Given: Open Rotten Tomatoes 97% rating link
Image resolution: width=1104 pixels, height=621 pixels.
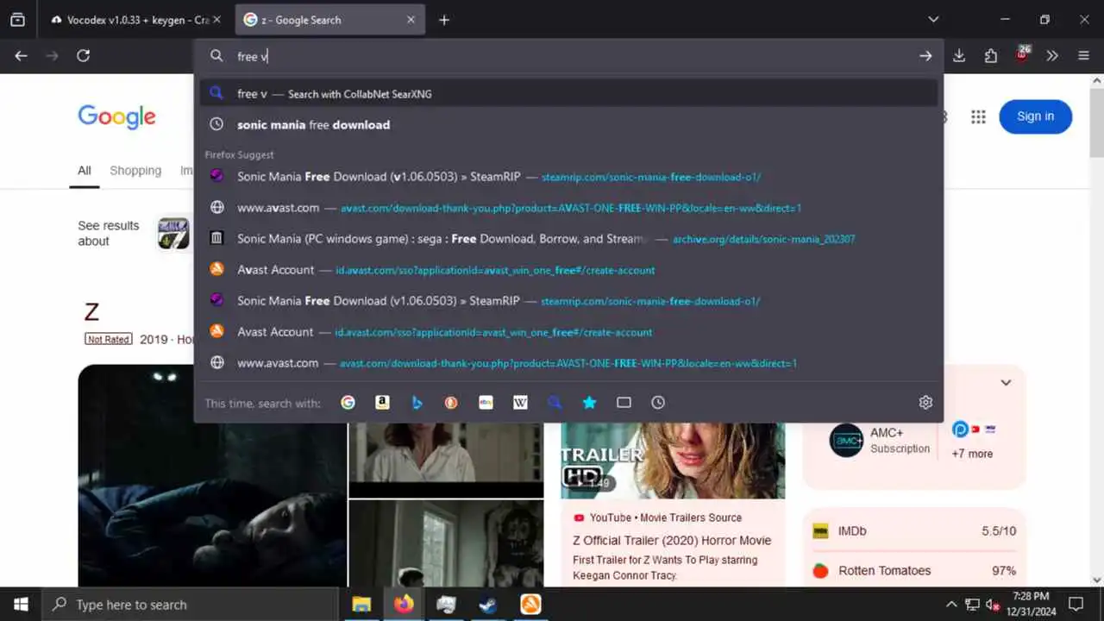Looking at the screenshot, I should (914, 571).
